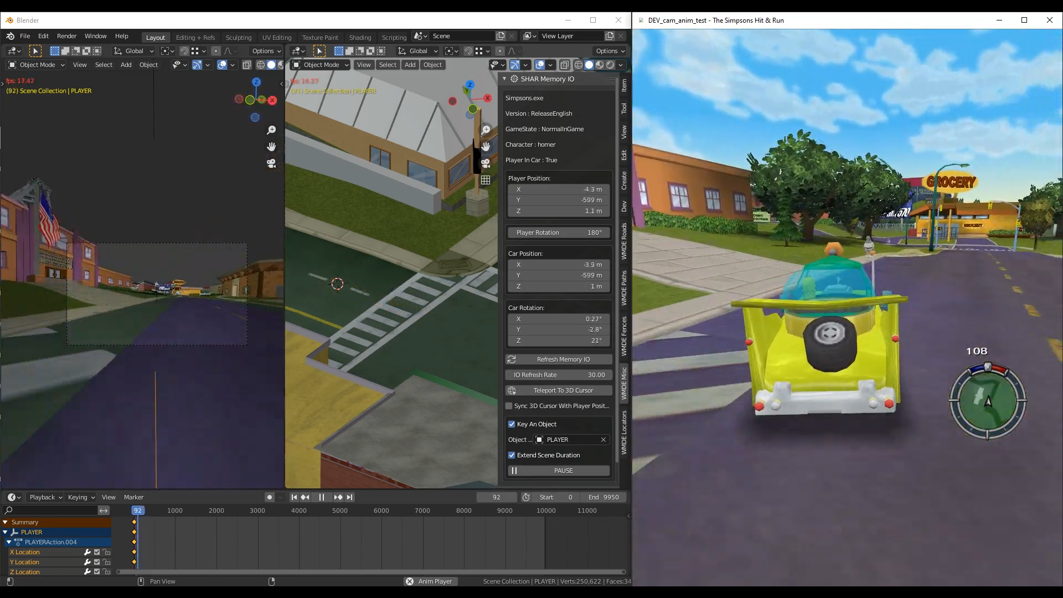Switch to Sculpting workspace tab
This screenshot has width=1063, height=598.
pyautogui.click(x=239, y=38)
